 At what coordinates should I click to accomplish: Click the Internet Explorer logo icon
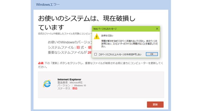(x=47, y=84)
